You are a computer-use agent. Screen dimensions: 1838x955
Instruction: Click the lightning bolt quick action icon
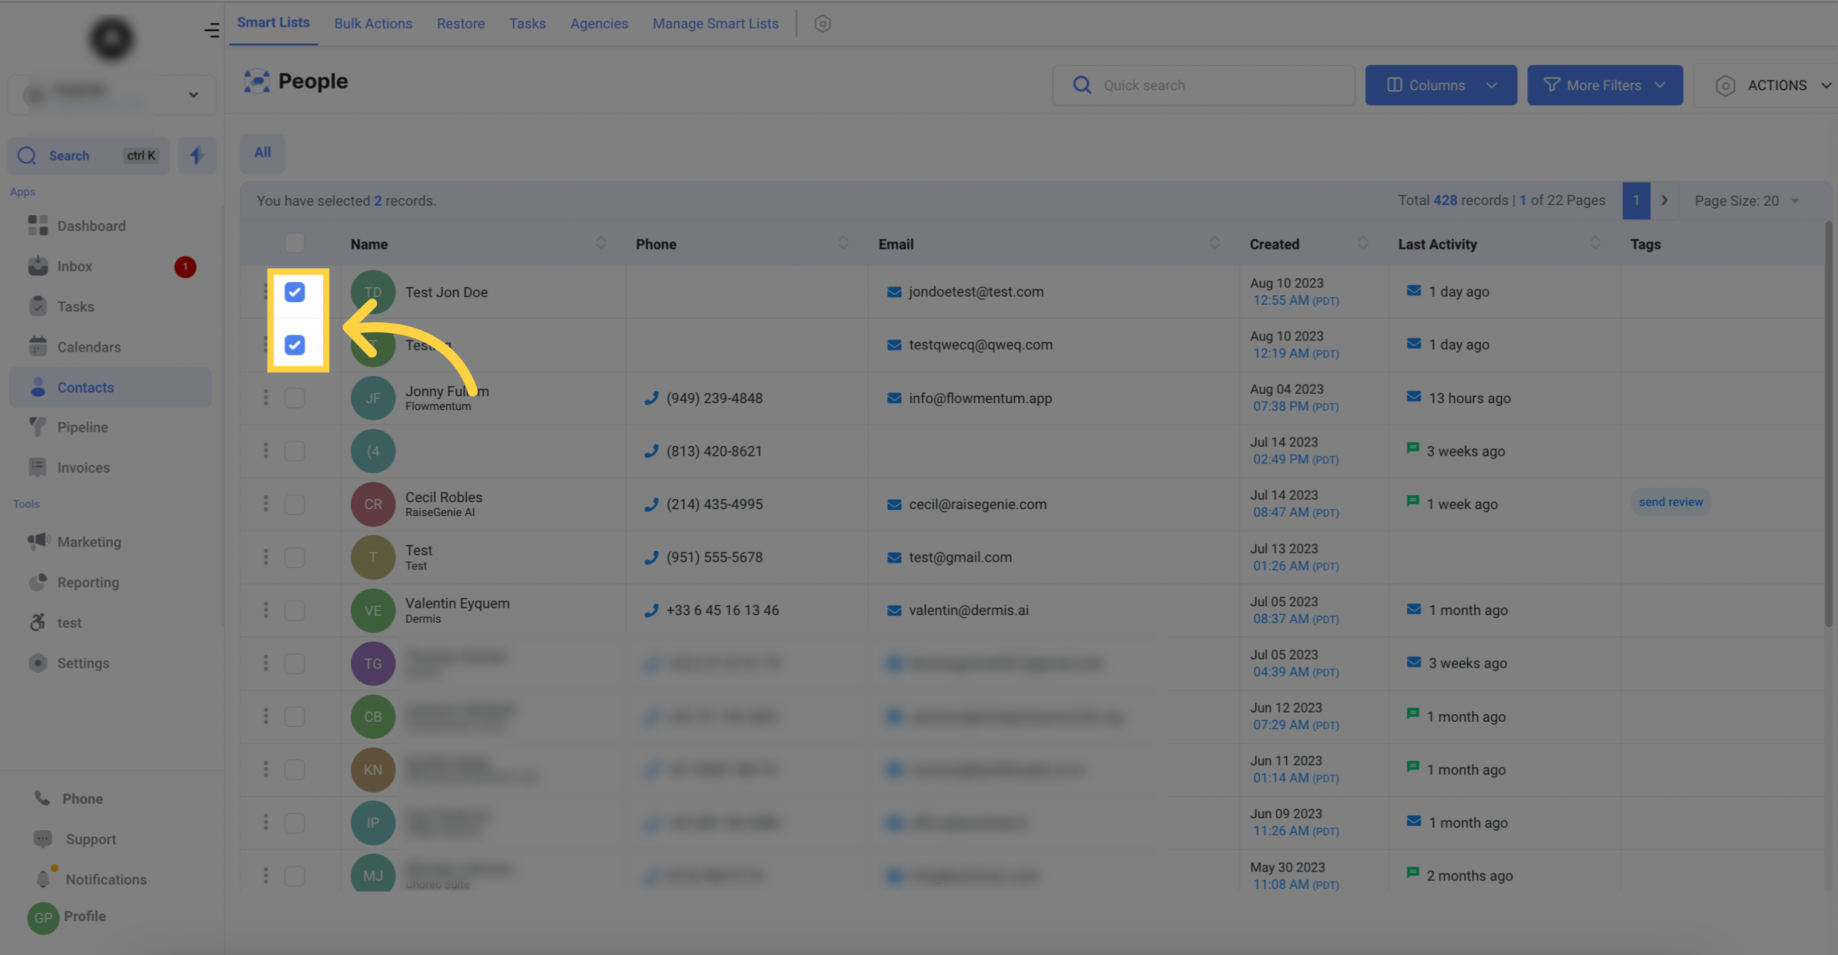197,156
